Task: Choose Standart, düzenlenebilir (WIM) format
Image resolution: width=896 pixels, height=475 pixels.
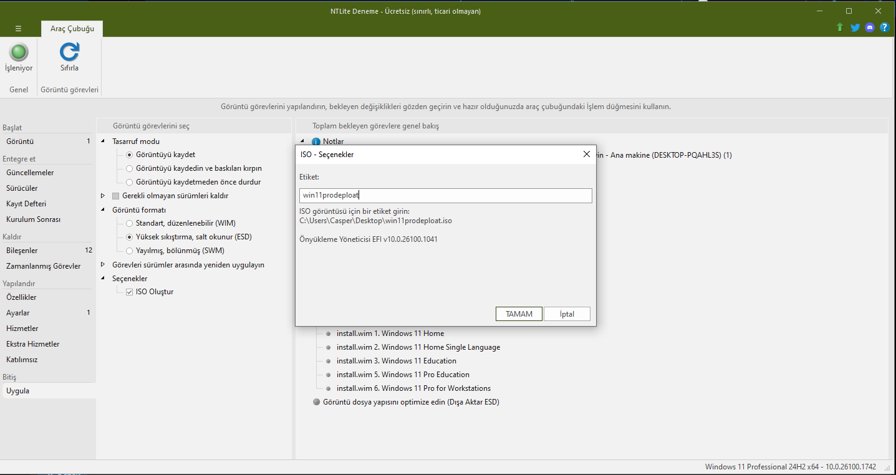Action: tap(130, 223)
